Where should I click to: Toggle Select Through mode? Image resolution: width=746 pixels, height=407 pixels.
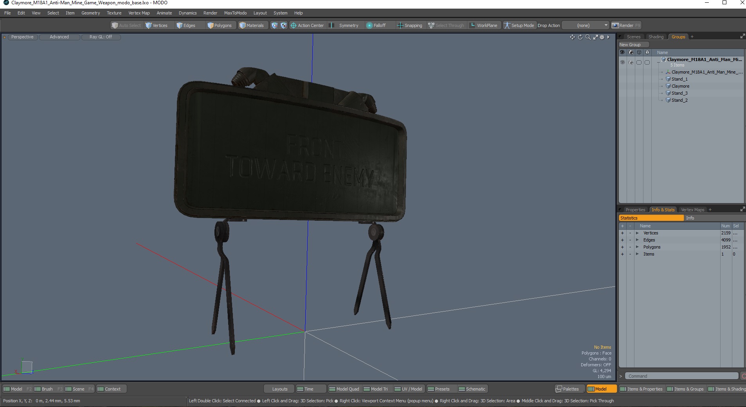coord(446,25)
